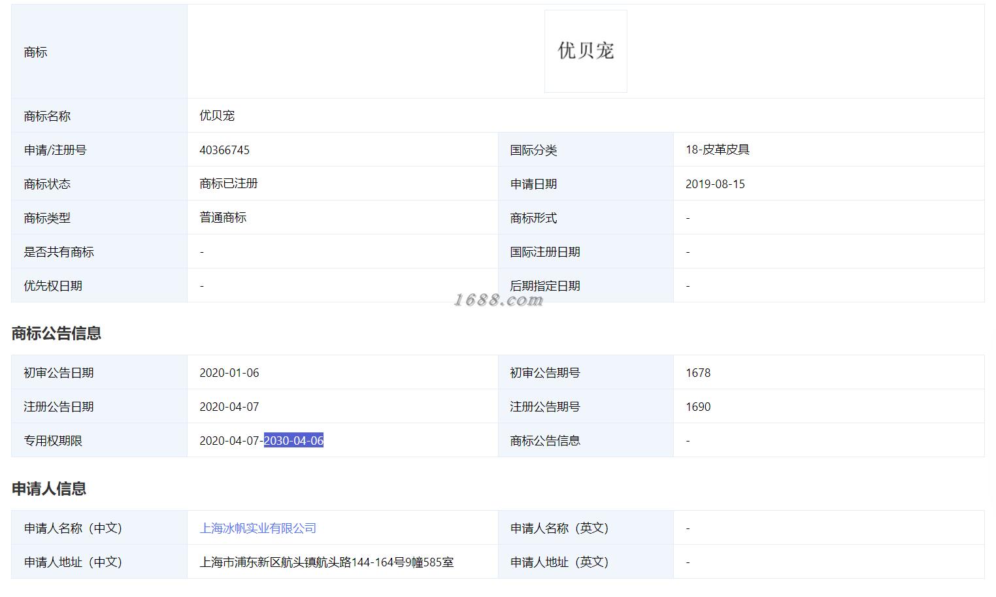Click the 商标公告信息 section heading
This screenshot has width=996, height=597.
(56, 333)
